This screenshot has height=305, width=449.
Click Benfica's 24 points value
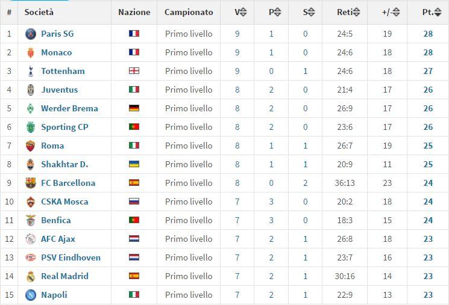pos(428,220)
